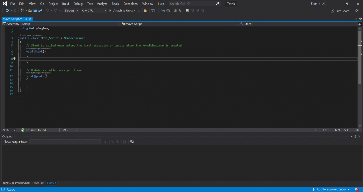Switch to the Error List tab

pos(38,183)
